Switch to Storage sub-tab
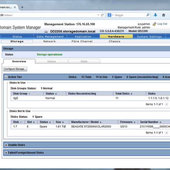 coord(17,41)
